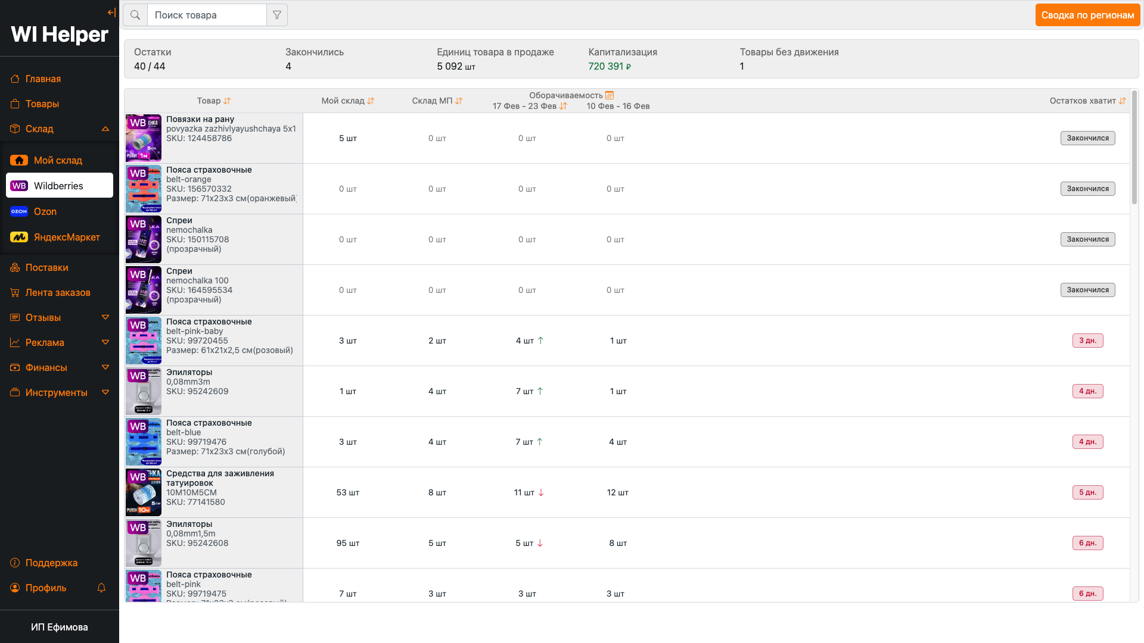This screenshot has width=1144, height=643.
Task: Sort by Товар column arrows
Action: coord(227,101)
